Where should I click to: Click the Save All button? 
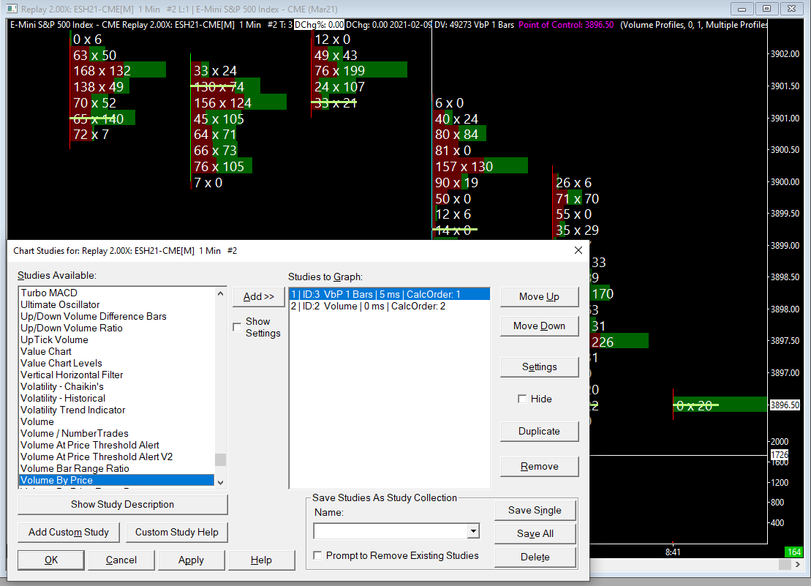[535, 533]
